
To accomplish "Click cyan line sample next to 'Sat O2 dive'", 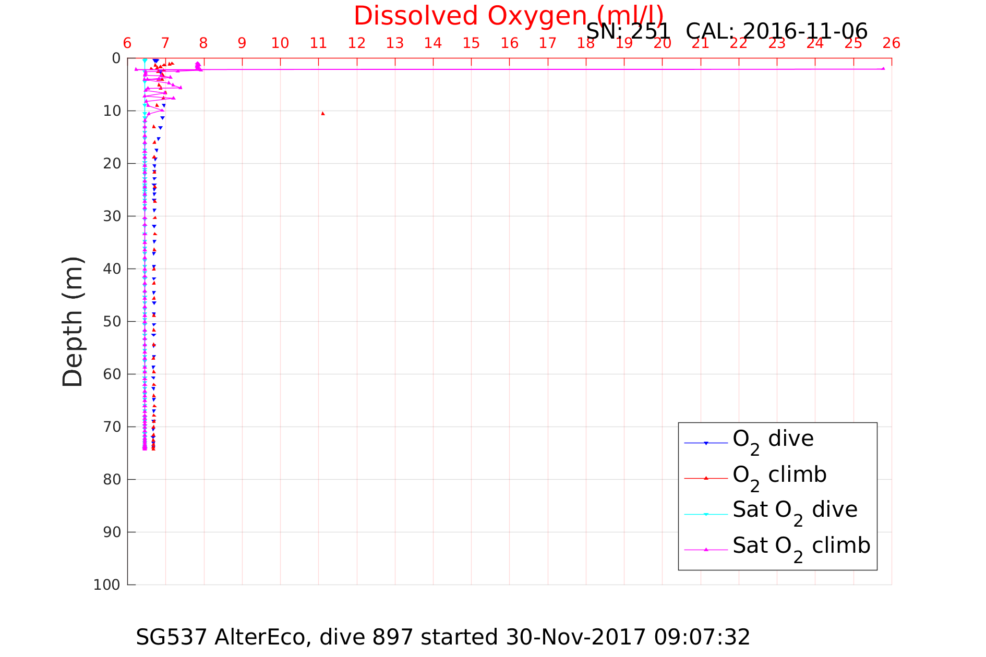I will [x=706, y=514].
